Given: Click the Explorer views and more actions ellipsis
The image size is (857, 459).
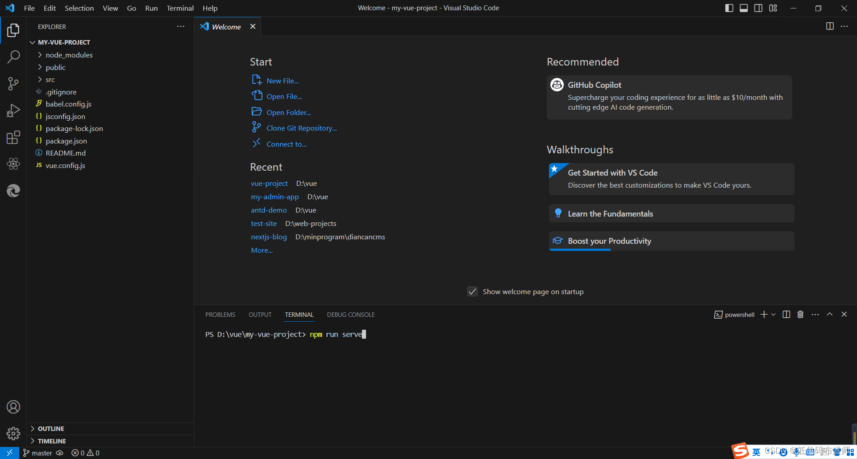Looking at the screenshot, I should point(181,27).
